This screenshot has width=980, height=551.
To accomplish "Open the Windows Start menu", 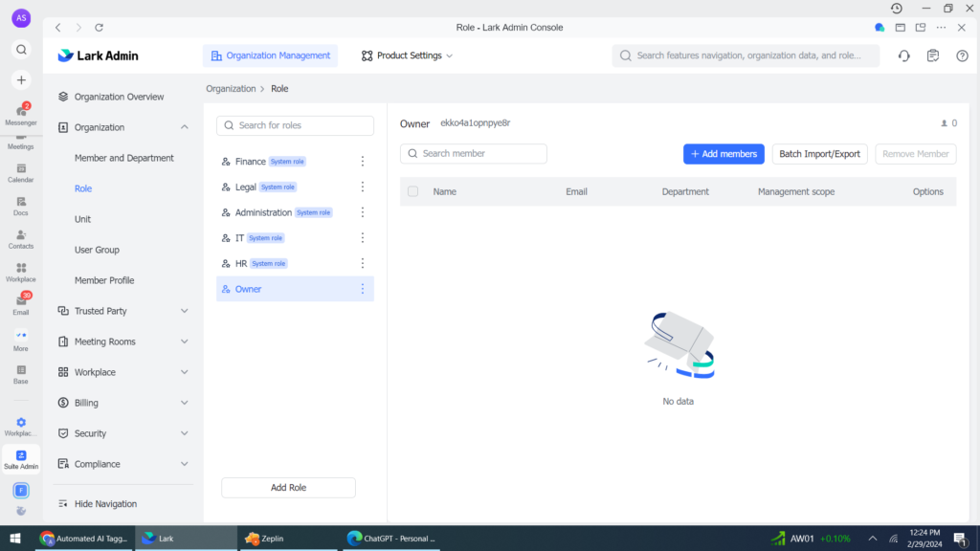I will [15, 539].
